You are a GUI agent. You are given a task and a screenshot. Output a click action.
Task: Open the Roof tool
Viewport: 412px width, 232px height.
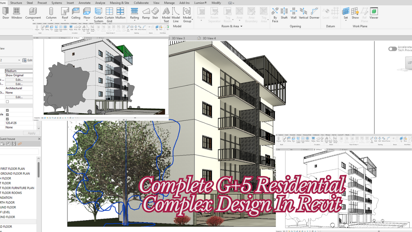pos(65,13)
